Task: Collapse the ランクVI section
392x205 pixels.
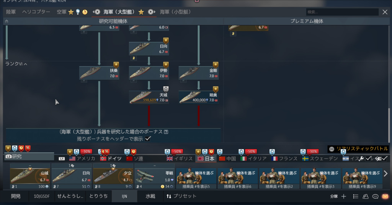Action: [16, 64]
